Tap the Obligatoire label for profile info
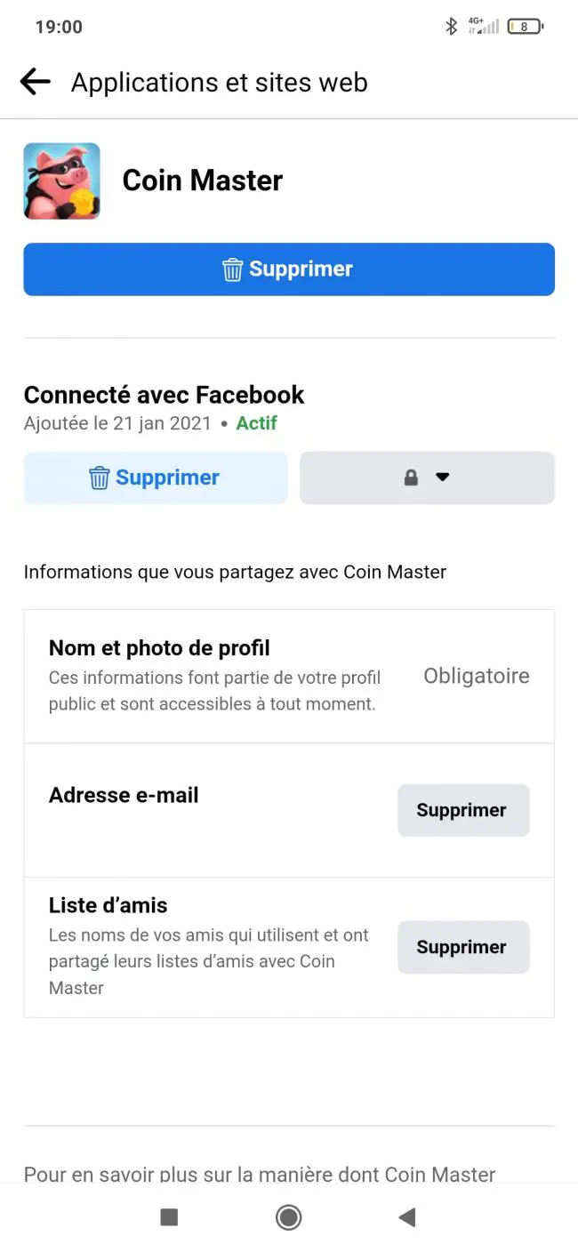 coord(477,676)
